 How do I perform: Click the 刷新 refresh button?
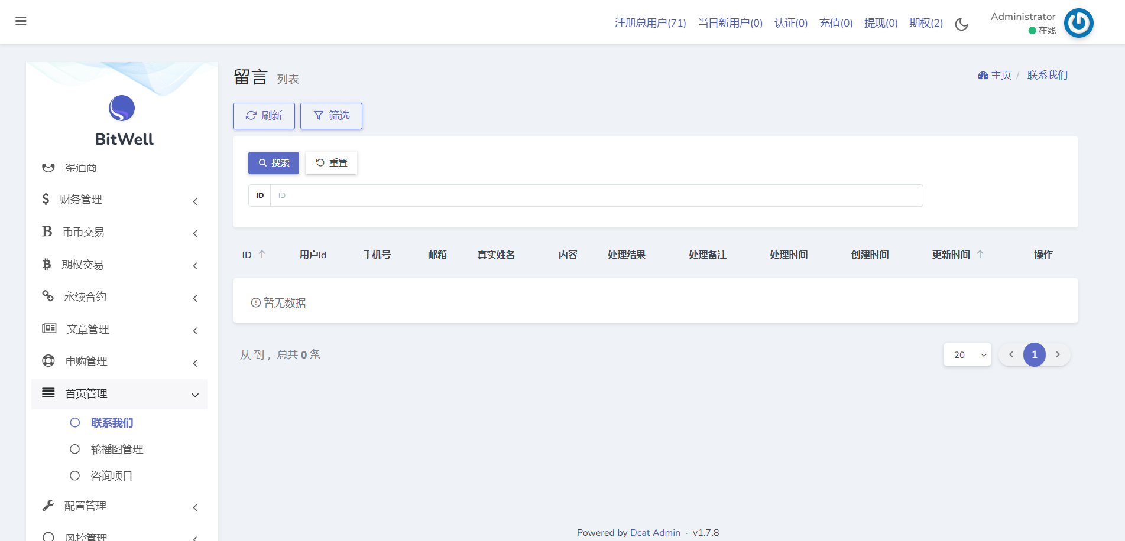[264, 116]
